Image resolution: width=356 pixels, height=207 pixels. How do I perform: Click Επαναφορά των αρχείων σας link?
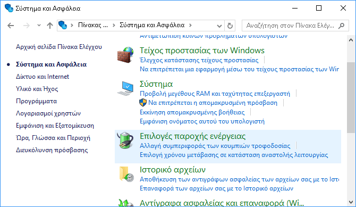(x=216, y=188)
